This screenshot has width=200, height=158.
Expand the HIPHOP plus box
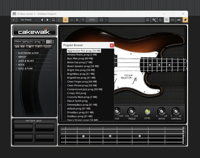[x=16, y=57]
